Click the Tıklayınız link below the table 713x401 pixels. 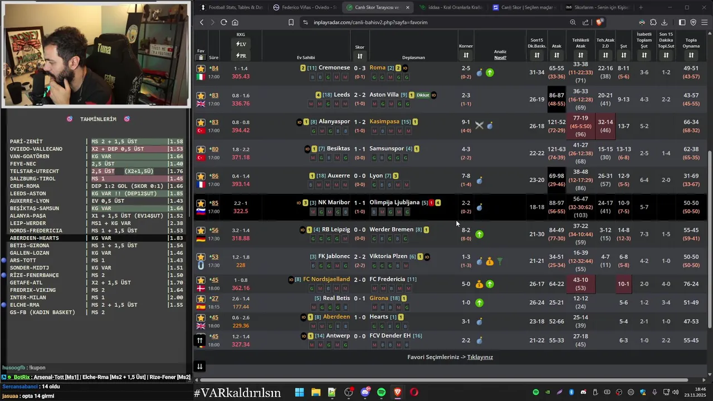coord(480,357)
